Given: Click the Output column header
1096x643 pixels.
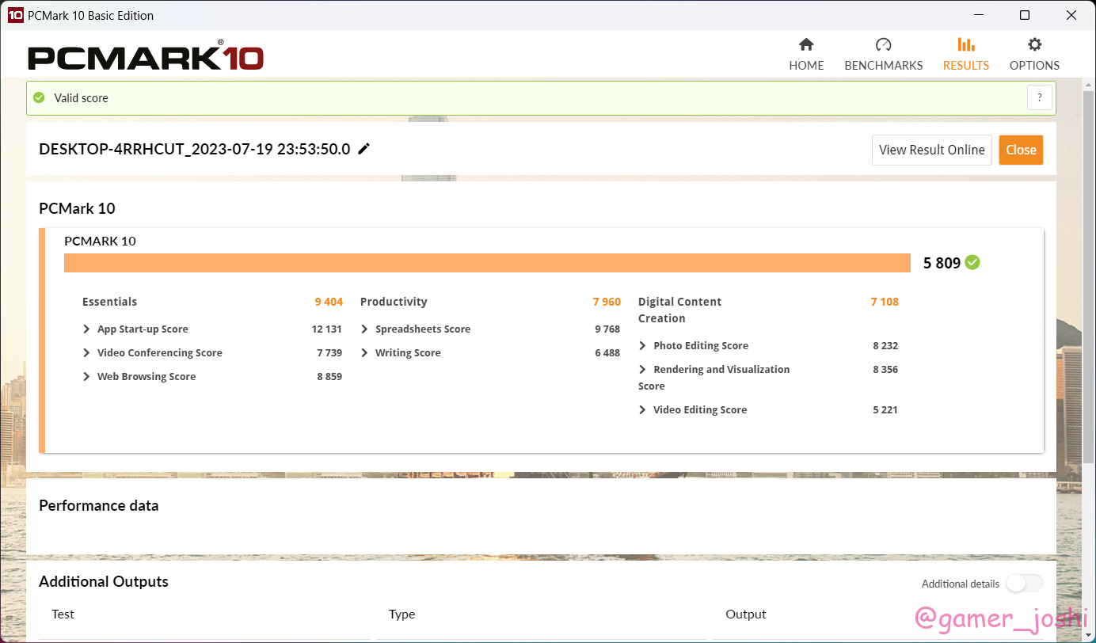Looking at the screenshot, I should 746,614.
